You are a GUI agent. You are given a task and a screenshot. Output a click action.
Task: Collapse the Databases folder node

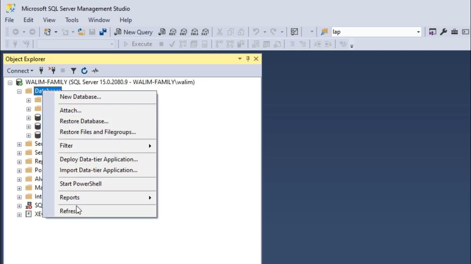(19, 91)
